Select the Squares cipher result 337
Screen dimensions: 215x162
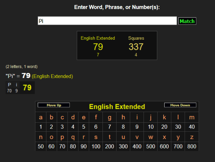(x=136, y=47)
